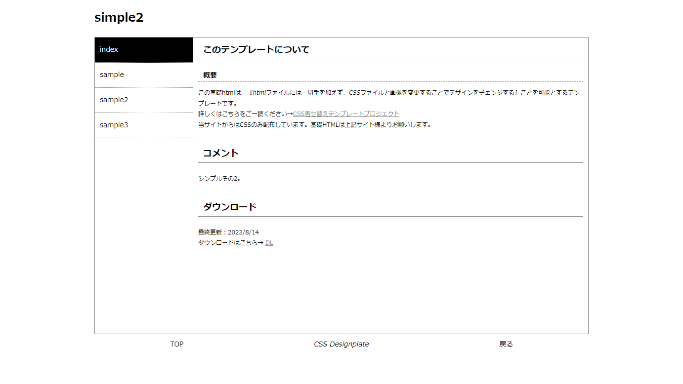Click the italic html word in the overview

[x=258, y=93]
